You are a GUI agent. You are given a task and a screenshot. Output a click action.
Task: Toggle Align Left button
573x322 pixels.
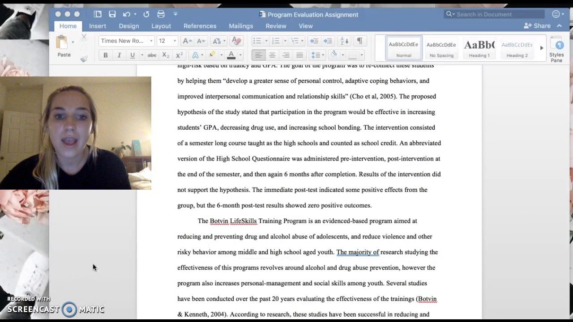point(258,55)
